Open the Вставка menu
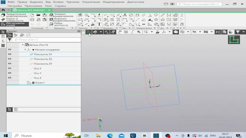This screenshot has width=246, height=138. tap(58, 2)
